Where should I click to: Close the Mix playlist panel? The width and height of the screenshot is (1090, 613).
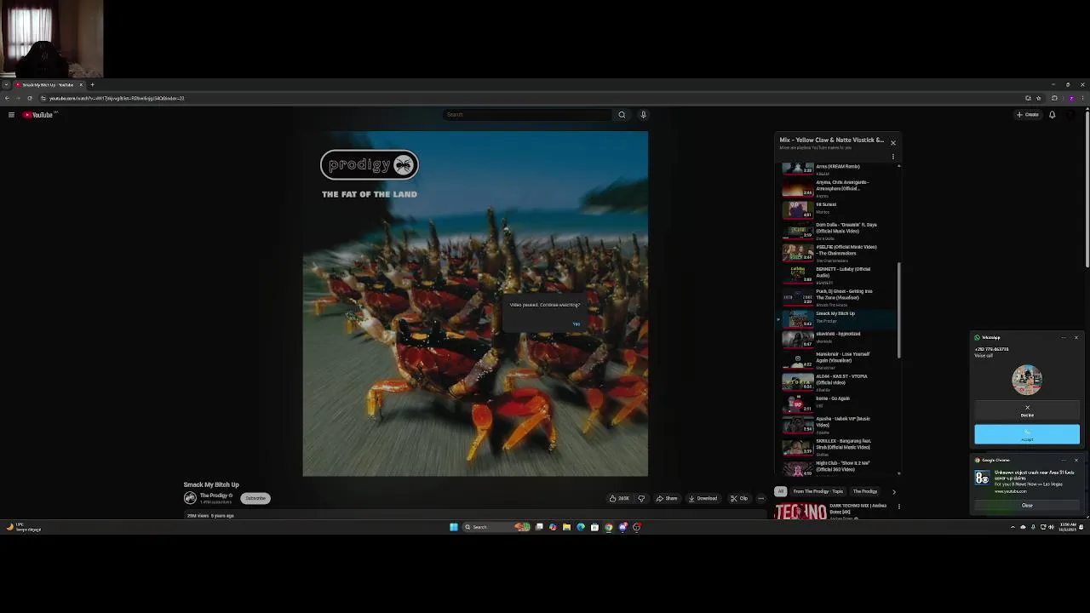pyautogui.click(x=892, y=142)
